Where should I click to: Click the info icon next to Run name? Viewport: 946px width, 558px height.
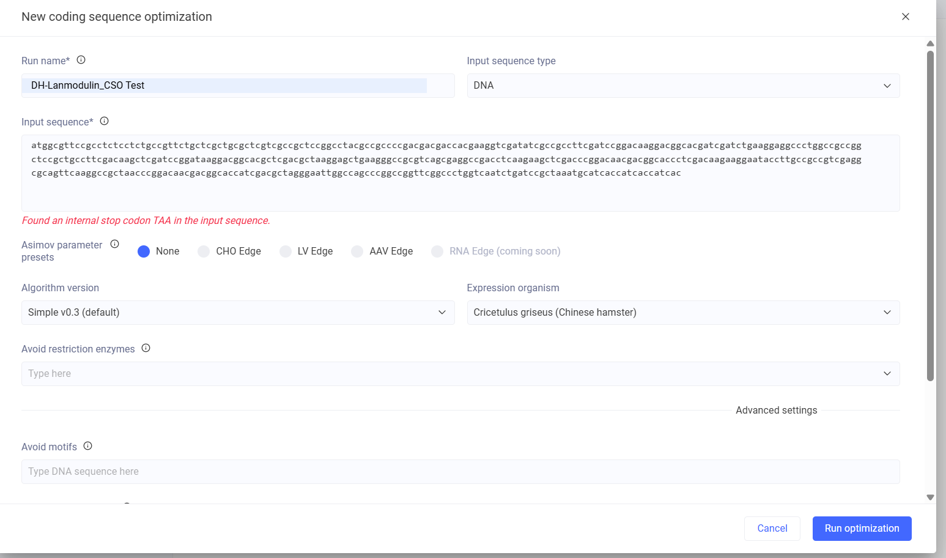81,60
